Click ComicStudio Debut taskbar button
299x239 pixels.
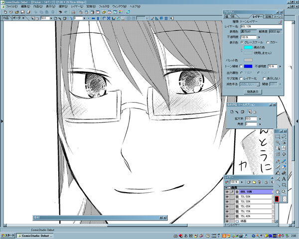pyautogui.click(x=34, y=236)
